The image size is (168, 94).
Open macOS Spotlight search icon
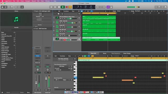pos(149,1)
